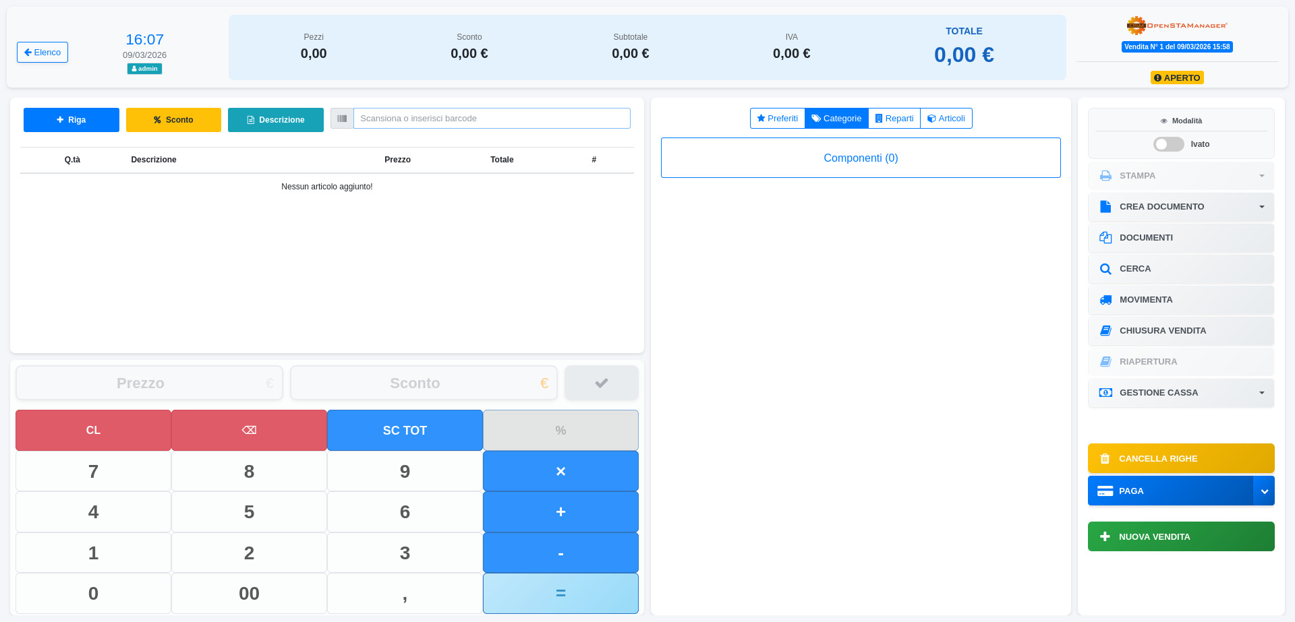Click the barcode icon beside the scan field
The image size is (1295, 622).
342,119
